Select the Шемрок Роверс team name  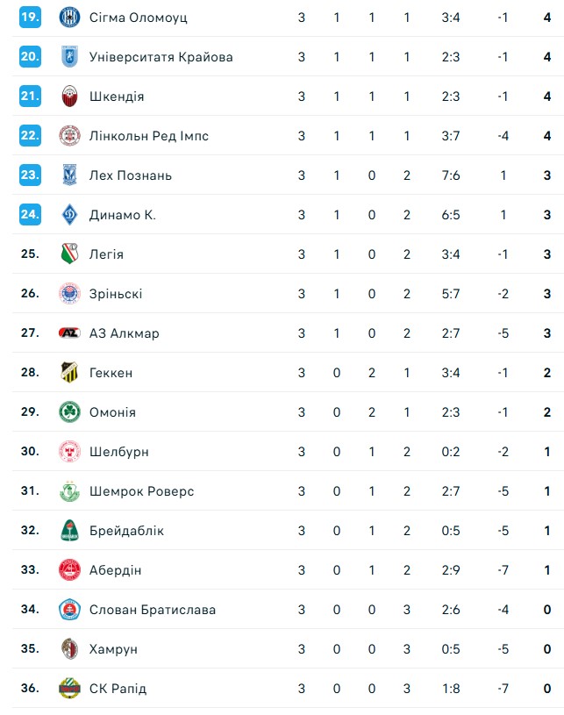[141, 491]
